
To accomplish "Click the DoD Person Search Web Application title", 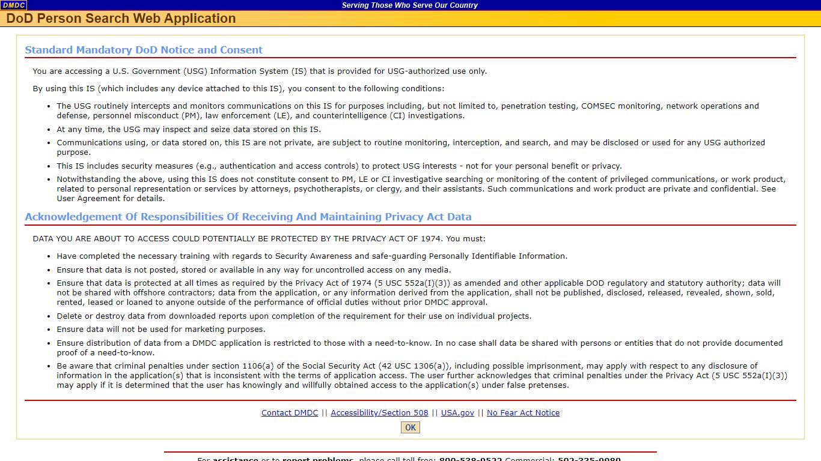I will point(121,19).
